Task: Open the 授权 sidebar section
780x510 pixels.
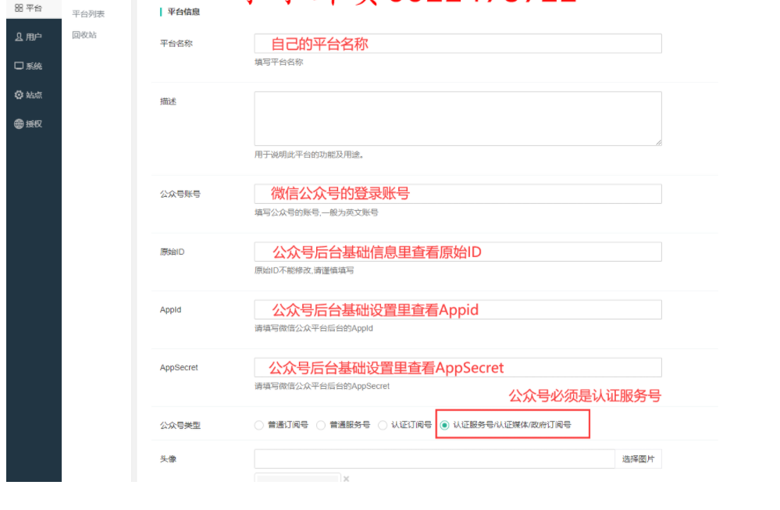Action: click(x=34, y=123)
